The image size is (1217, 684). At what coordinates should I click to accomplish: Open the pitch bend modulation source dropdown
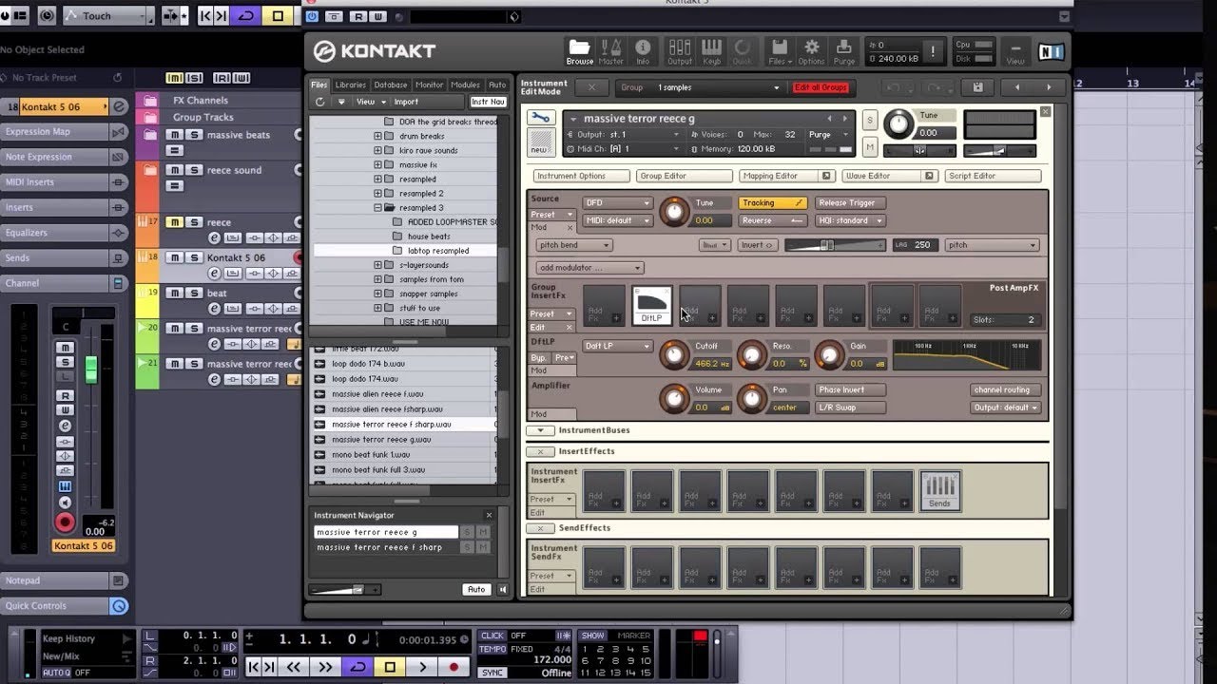click(573, 245)
